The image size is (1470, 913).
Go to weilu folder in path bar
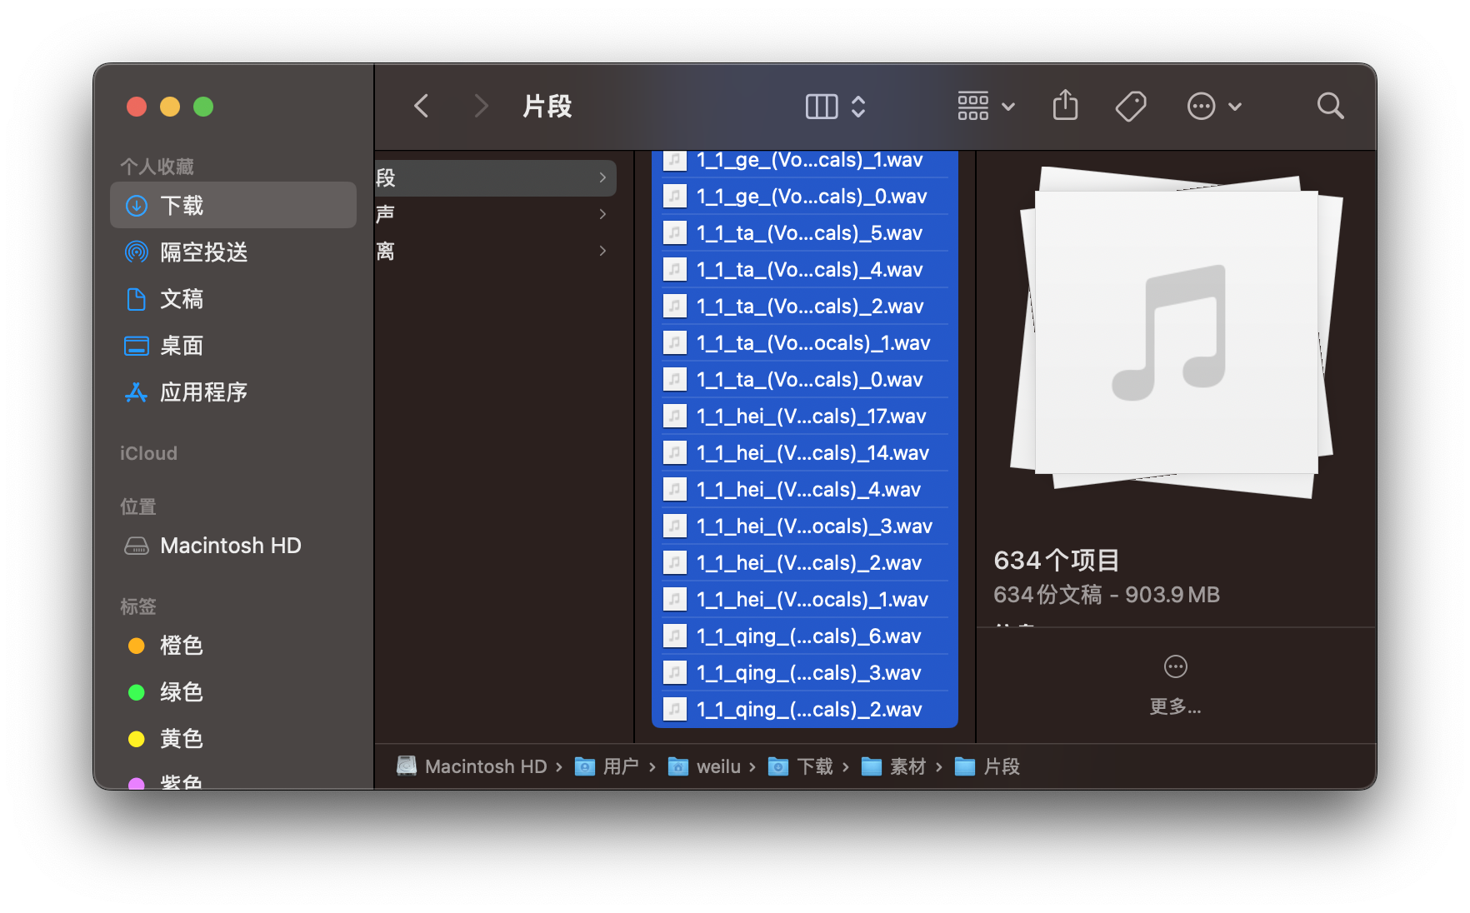[705, 766]
